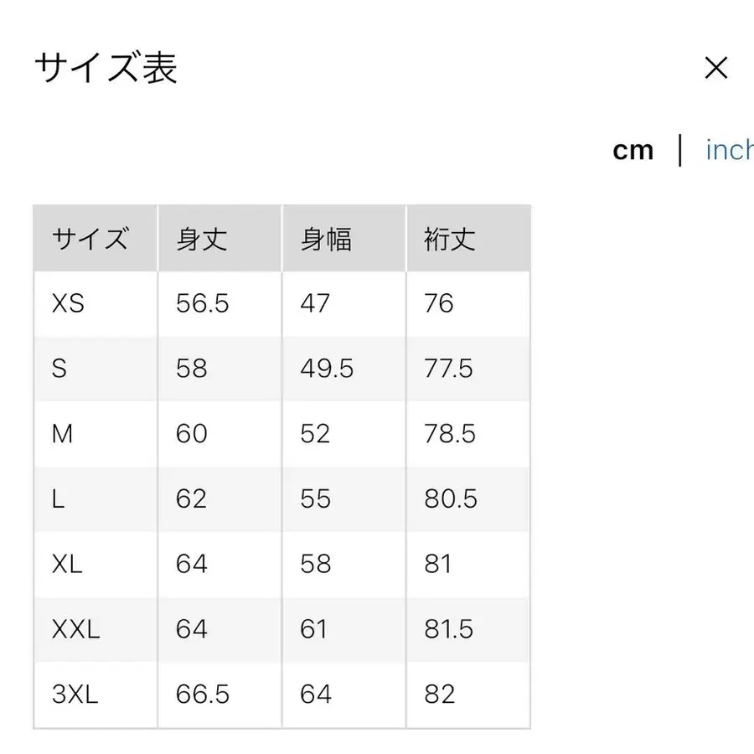This screenshot has width=754, height=754.
Task: Click the サイズ表 title text
Action: 105,69
